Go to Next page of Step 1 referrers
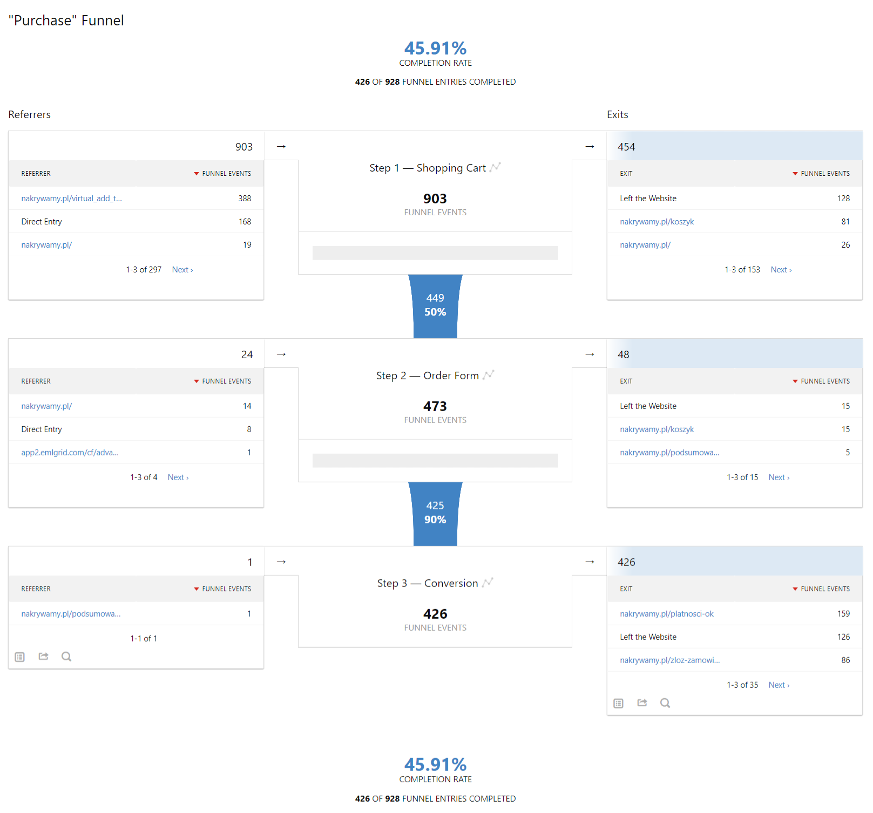This screenshot has height=813, width=873. [x=182, y=270]
